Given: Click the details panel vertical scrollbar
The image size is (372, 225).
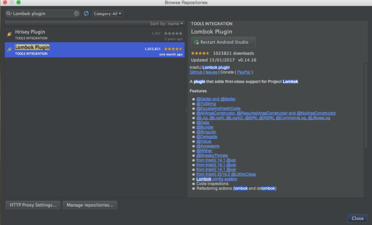Looking at the screenshot, I should [366, 106].
